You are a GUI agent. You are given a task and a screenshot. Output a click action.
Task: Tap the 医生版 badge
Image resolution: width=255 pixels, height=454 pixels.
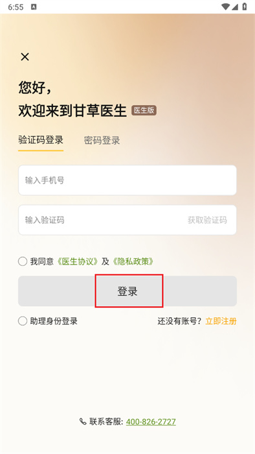click(x=144, y=110)
